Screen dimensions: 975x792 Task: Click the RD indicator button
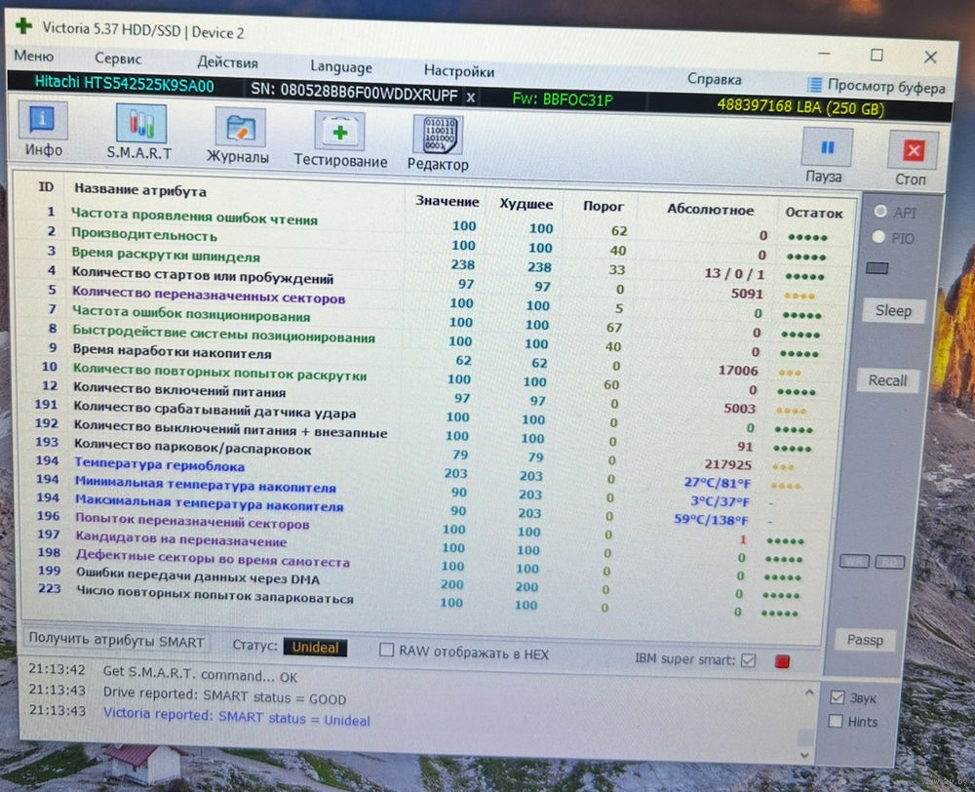click(x=890, y=563)
